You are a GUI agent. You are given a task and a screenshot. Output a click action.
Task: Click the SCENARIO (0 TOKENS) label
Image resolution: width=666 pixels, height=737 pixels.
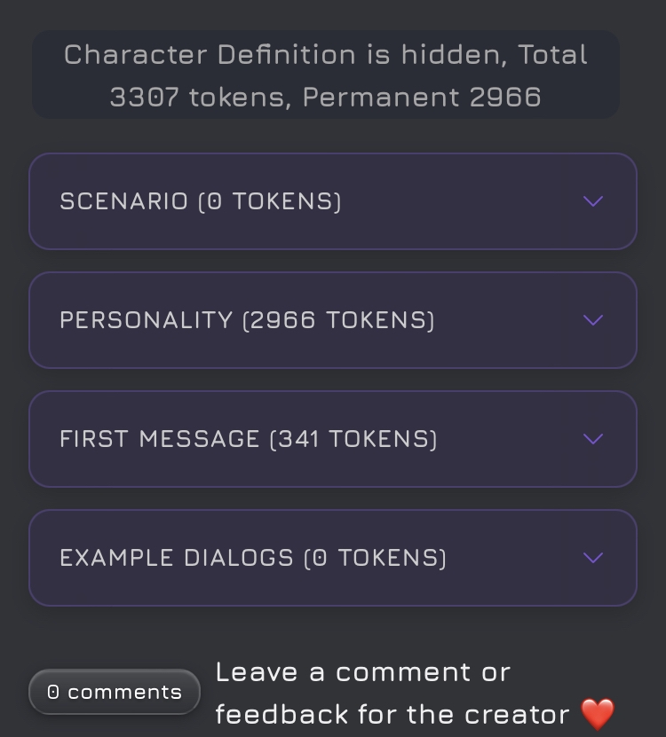[x=201, y=201]
